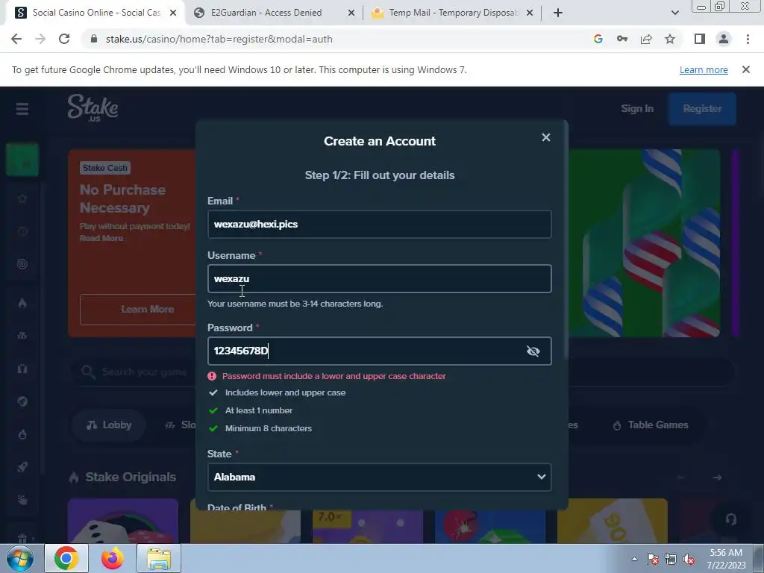The width and height of the screenshot is (764, 573).
Task: Click the share page icon
Action: tap(646, 39)
